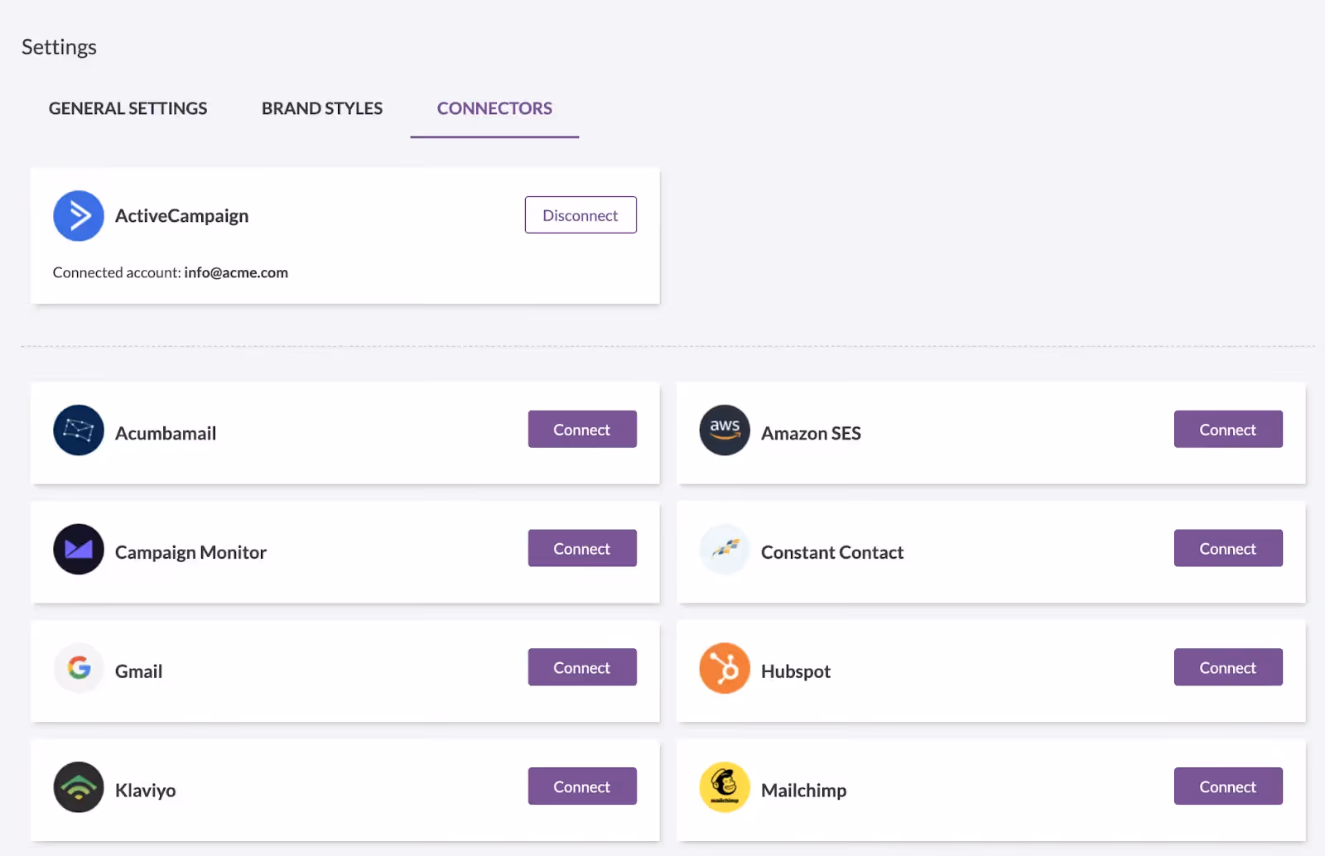Click the Constant Contact logo icon
The width and height of the screenshot is (1325, 856).
click(x=725, y=549)
